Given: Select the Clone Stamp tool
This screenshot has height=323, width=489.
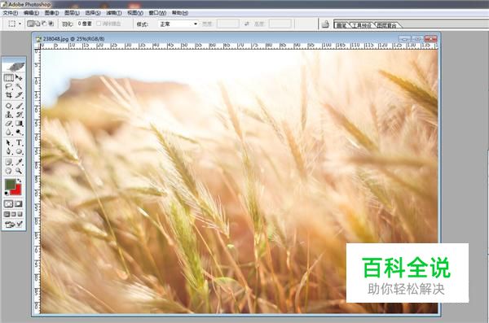Looking at the screenshot, I should click(8, 115).
